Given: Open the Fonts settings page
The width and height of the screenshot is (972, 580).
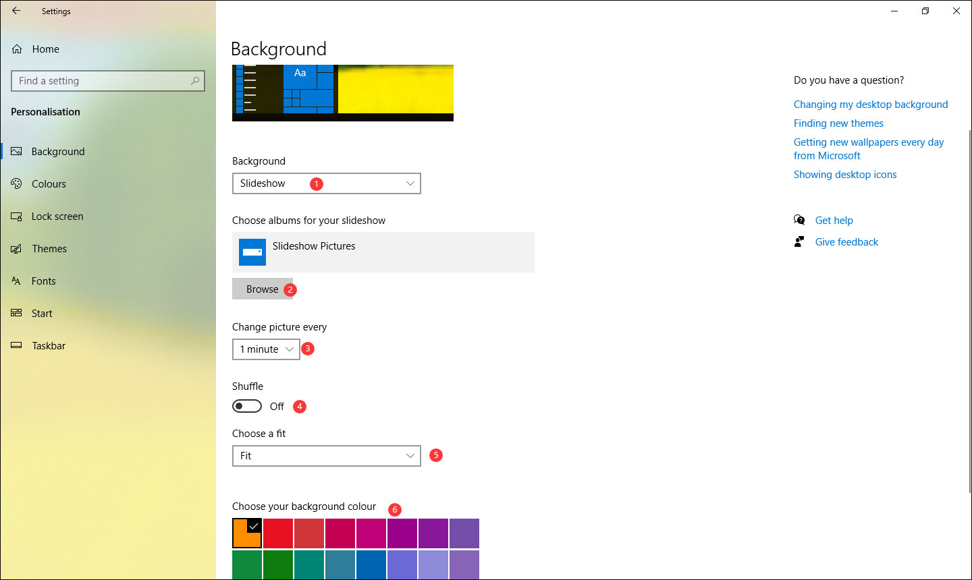Looking at the screenshot, I should pyautogui.click(x=43, y=281).
